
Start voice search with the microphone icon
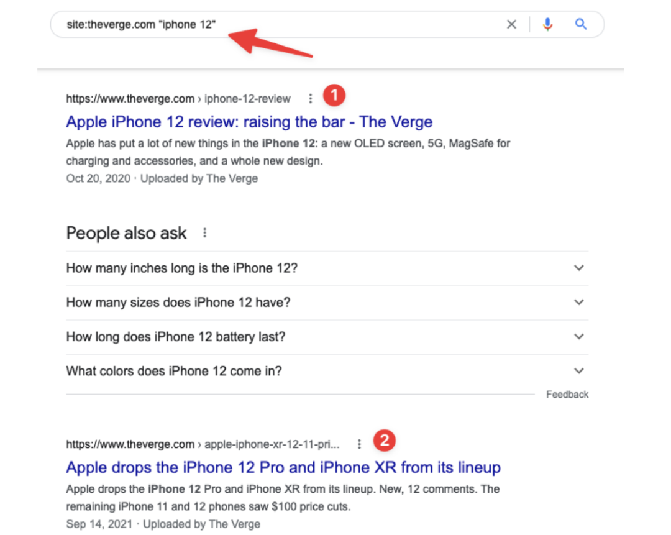pyautogui.click(x=547, y=24)
